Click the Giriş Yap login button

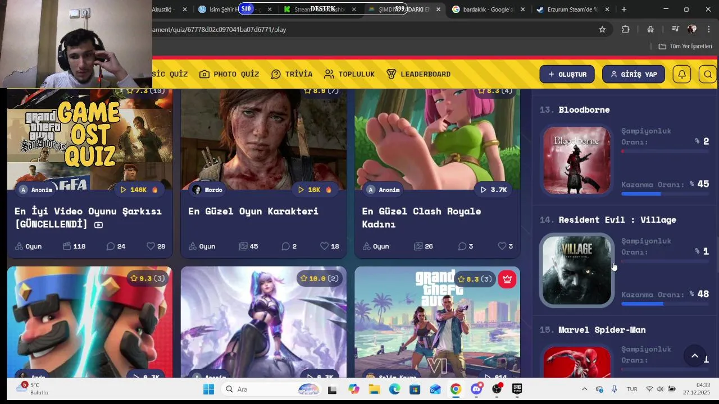point(634,74)
